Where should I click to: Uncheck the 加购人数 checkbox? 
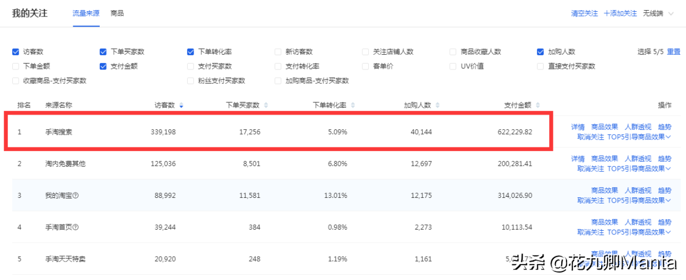pyautogui.click(x=541, y=52)
